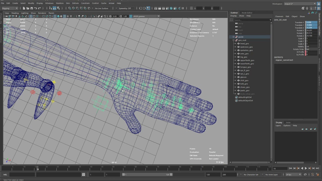Switch to the Anim layer tab
Screen dimensions: 322x181
tap(288, 123)
